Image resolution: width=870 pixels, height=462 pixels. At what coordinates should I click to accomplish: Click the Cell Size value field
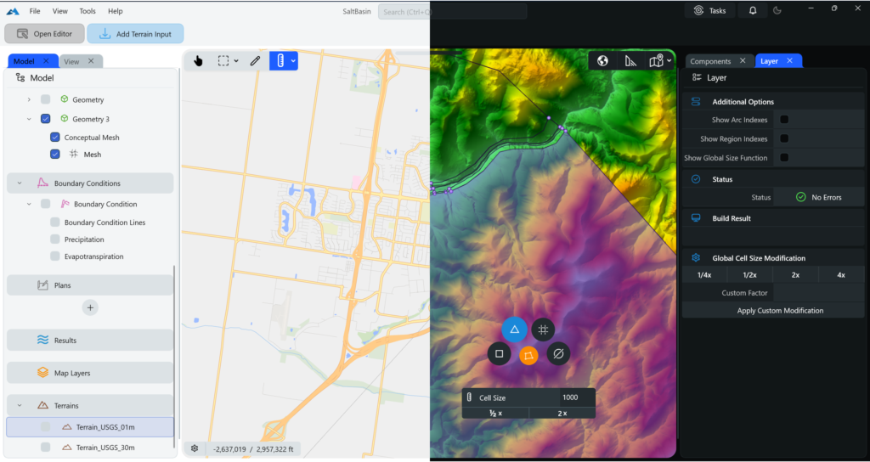click(569, 397)
